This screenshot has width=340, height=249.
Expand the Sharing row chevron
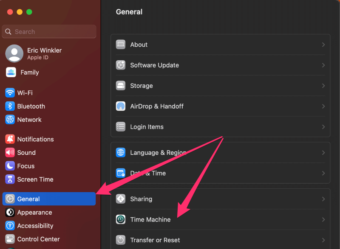323,199
